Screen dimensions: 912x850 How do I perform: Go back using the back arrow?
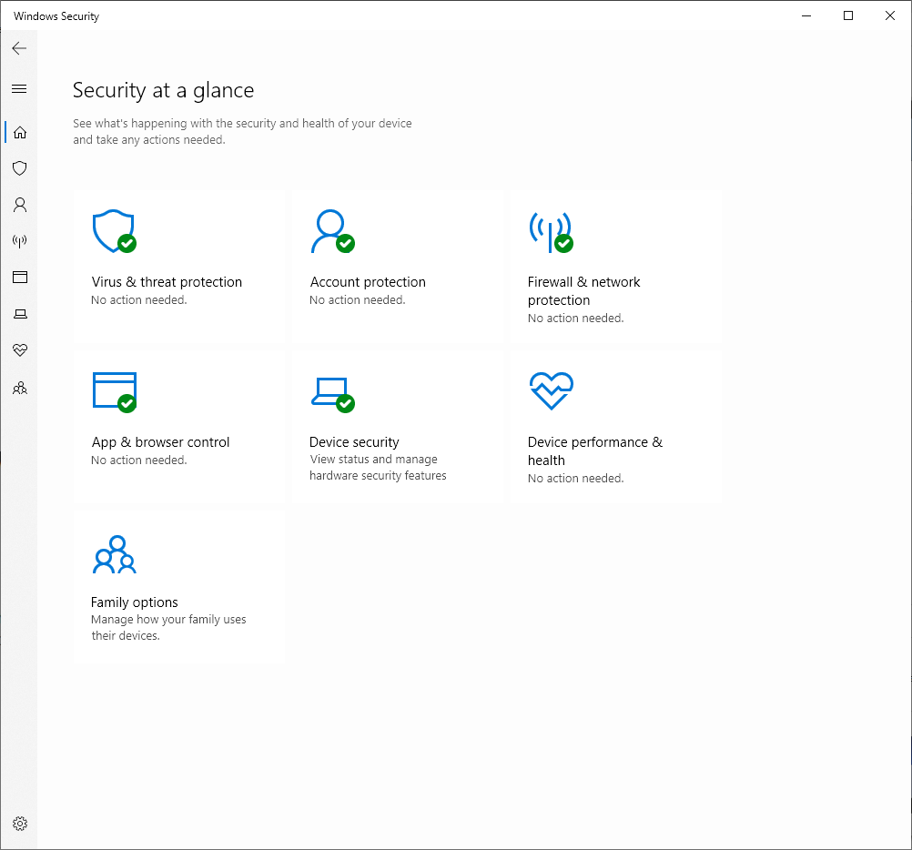tap(19, 47)
